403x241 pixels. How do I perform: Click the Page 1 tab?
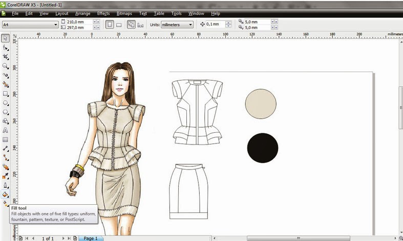point(91,238)
